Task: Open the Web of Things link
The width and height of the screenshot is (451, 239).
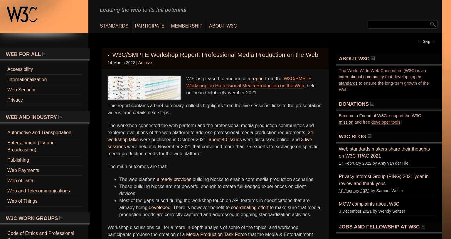Action: coord(22,201)
